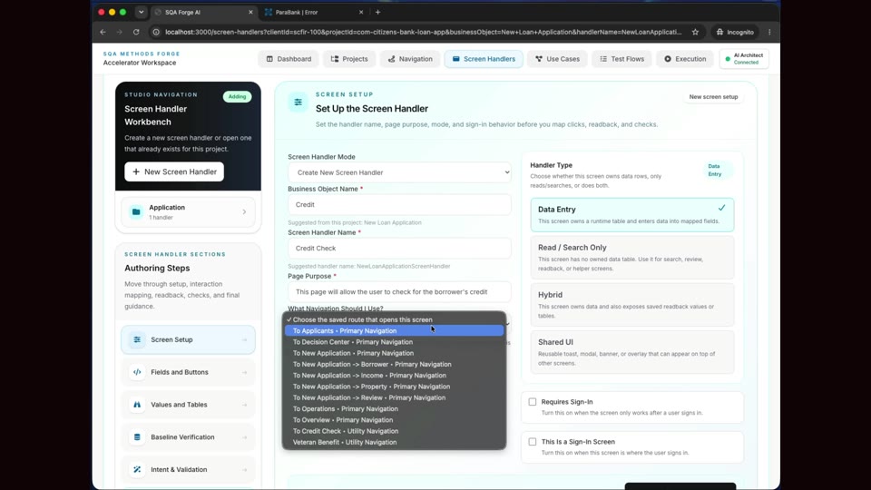Click the Fields and Buttons code icon

137,372
